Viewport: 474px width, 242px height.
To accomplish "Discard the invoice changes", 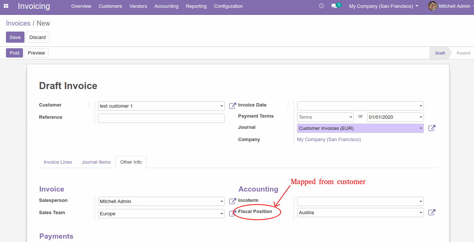I will pyautogui.click(x=37, y=37).
